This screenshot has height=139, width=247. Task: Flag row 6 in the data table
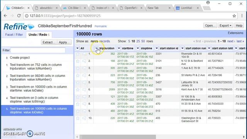click(84, 90)
